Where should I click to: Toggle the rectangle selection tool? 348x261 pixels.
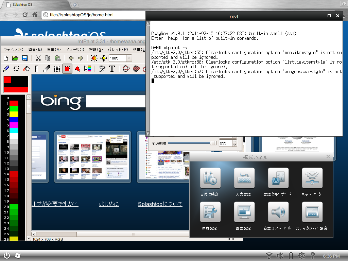coord(67,69)
